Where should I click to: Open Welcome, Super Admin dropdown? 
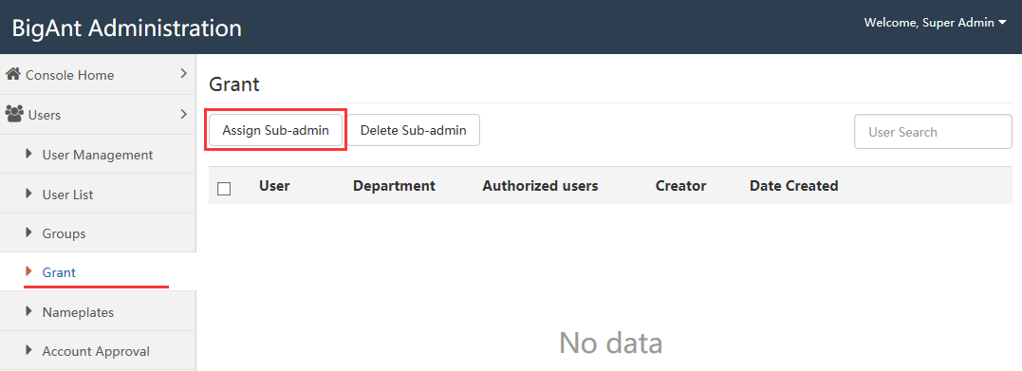936,23
